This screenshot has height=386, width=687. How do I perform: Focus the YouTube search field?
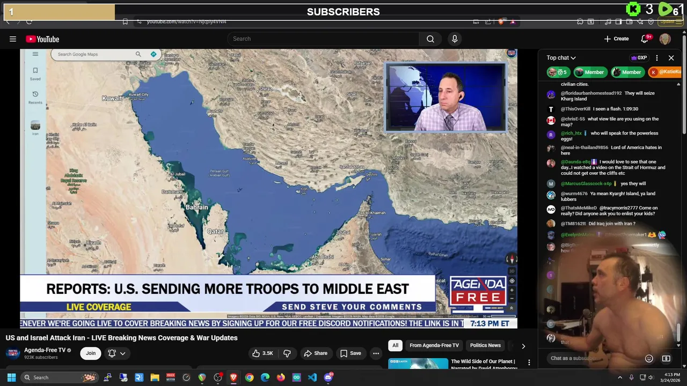(323, 39)
